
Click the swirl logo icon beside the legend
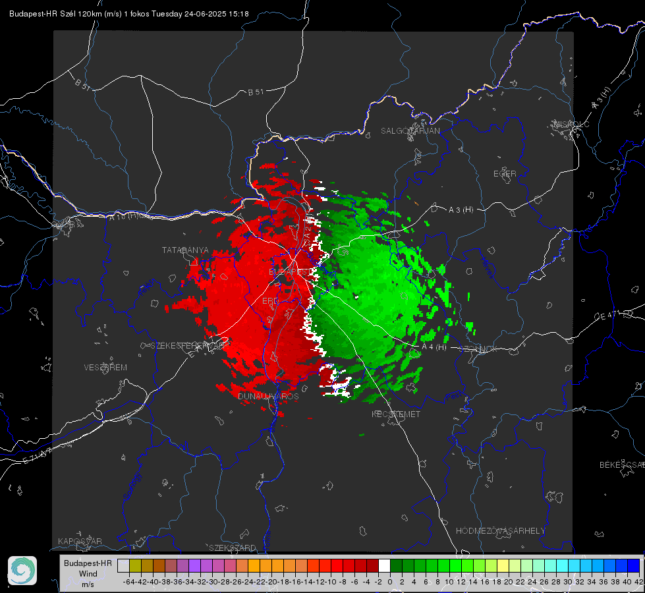point(22,571)
